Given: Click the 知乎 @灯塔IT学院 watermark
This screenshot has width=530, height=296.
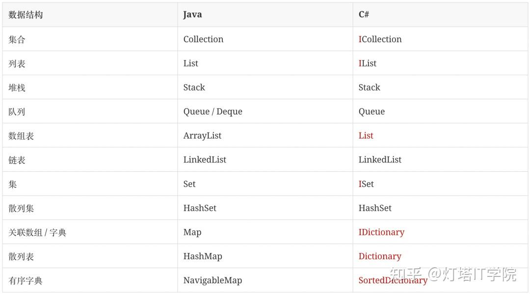Looking at the screenshot, I should click(x=453, y=274).
